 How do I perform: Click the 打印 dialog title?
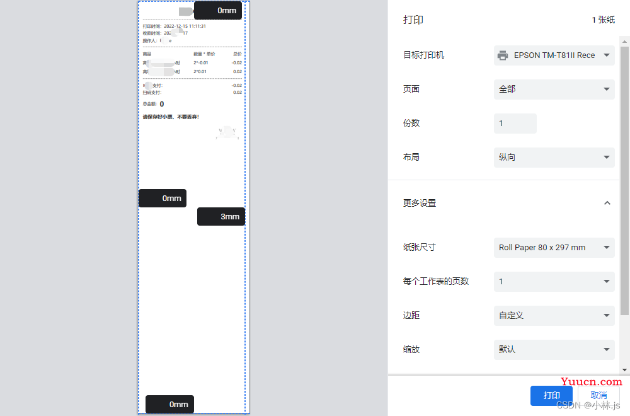point(413,20)
